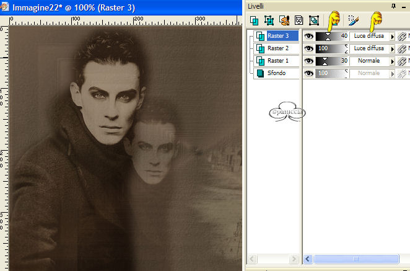
Task: Create a new art media layer
Action: tap(284, 20)
